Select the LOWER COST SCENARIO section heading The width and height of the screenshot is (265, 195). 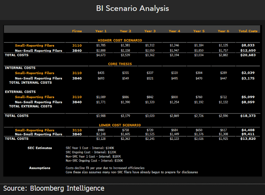120,125
